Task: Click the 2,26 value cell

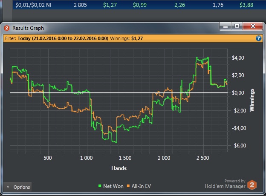Action: tap(179, 5)
